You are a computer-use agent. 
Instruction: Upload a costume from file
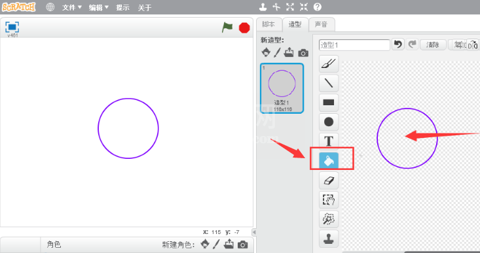coord(289,52)
